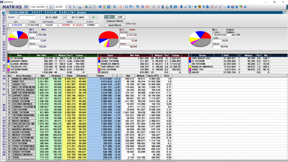Expand the ASTOR symbol dropdown
This screenshot has width=288, height=162.
coord(66,6)
